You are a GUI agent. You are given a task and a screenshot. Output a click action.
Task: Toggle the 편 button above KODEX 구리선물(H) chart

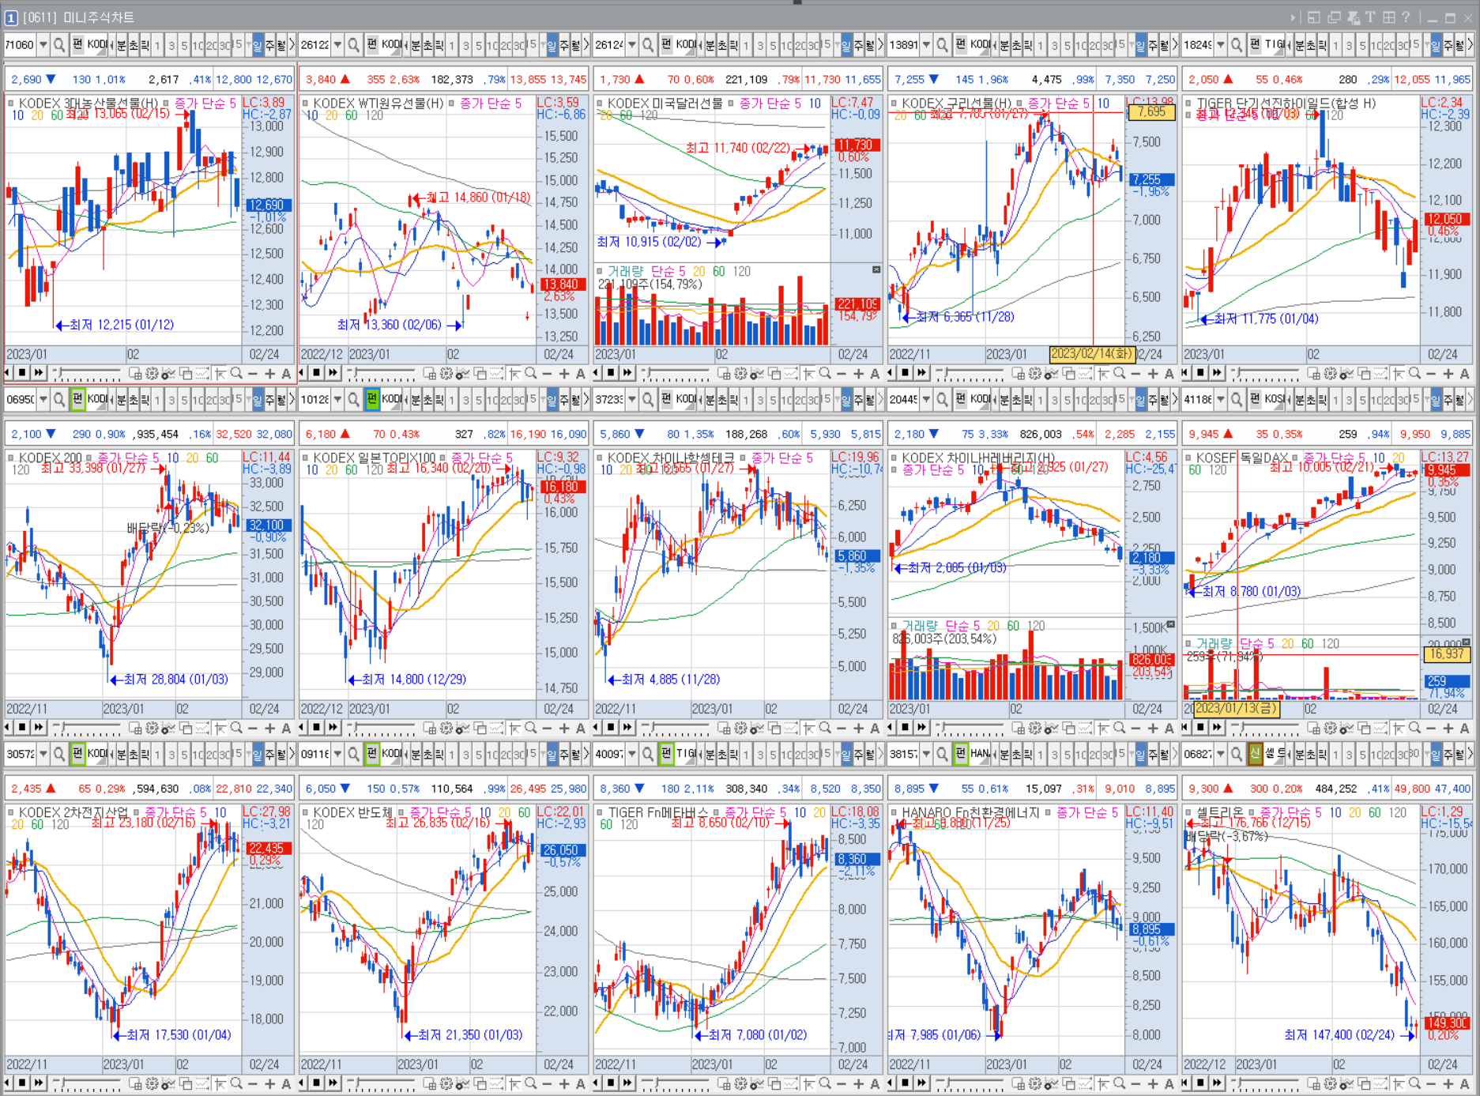pos(961,44)
